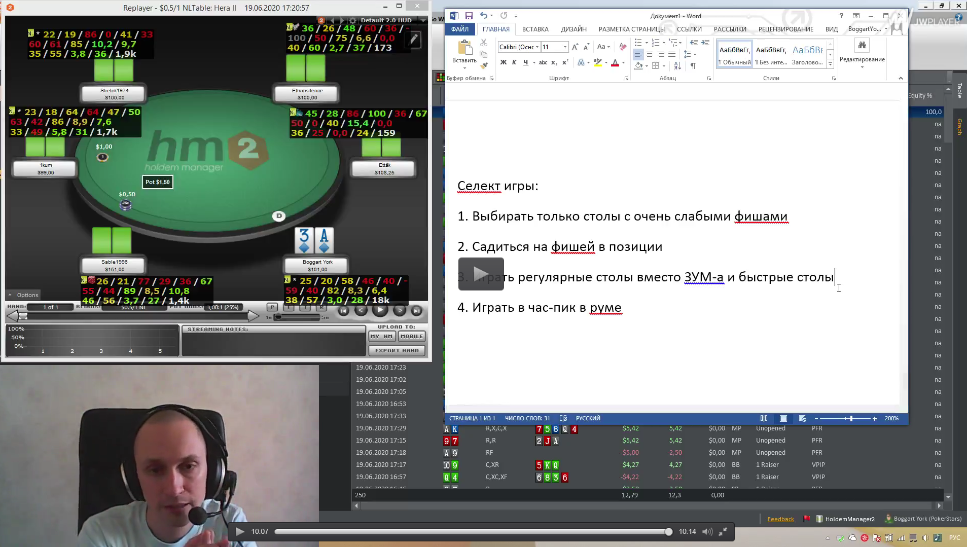Select the Заголовок heading style
Screen dimensions: 967x547
tap(807, 55)
